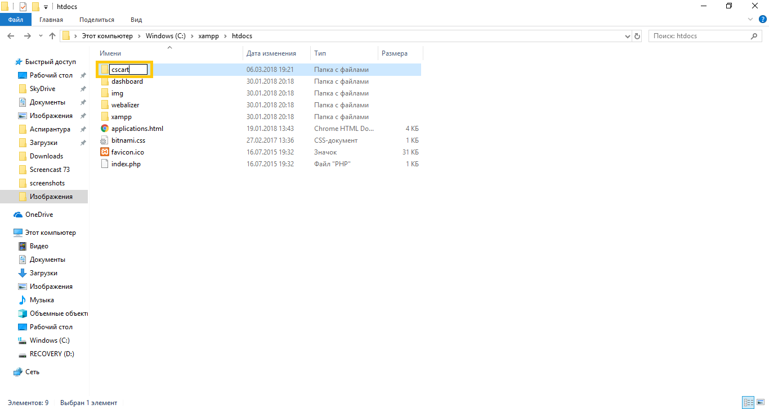The width and height of the screenshot is (769, 409).
Task: Select the dashboard folder icon
Action: click(105, 81)
